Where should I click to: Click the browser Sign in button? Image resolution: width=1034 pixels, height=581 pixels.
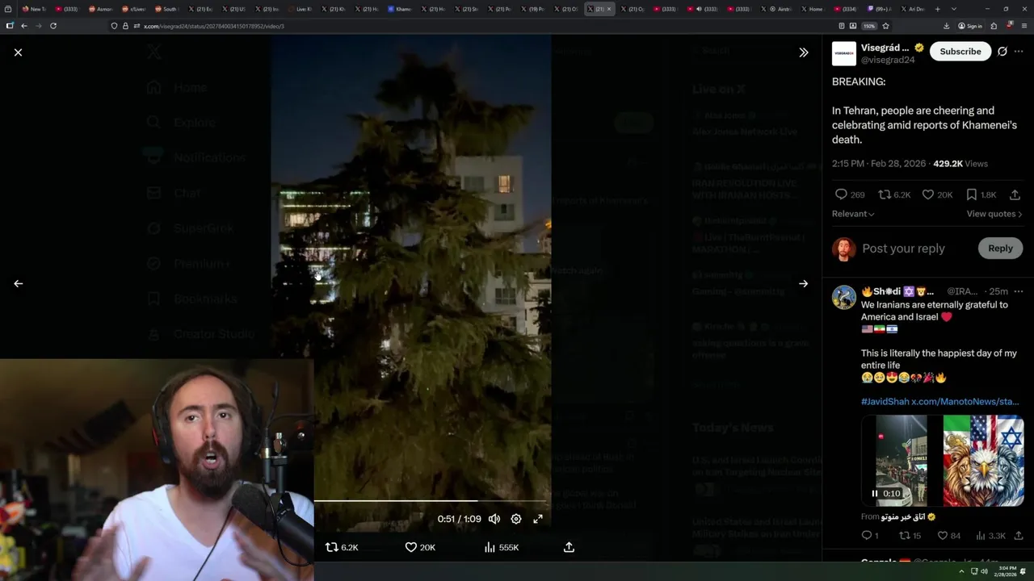coord(970,26)
